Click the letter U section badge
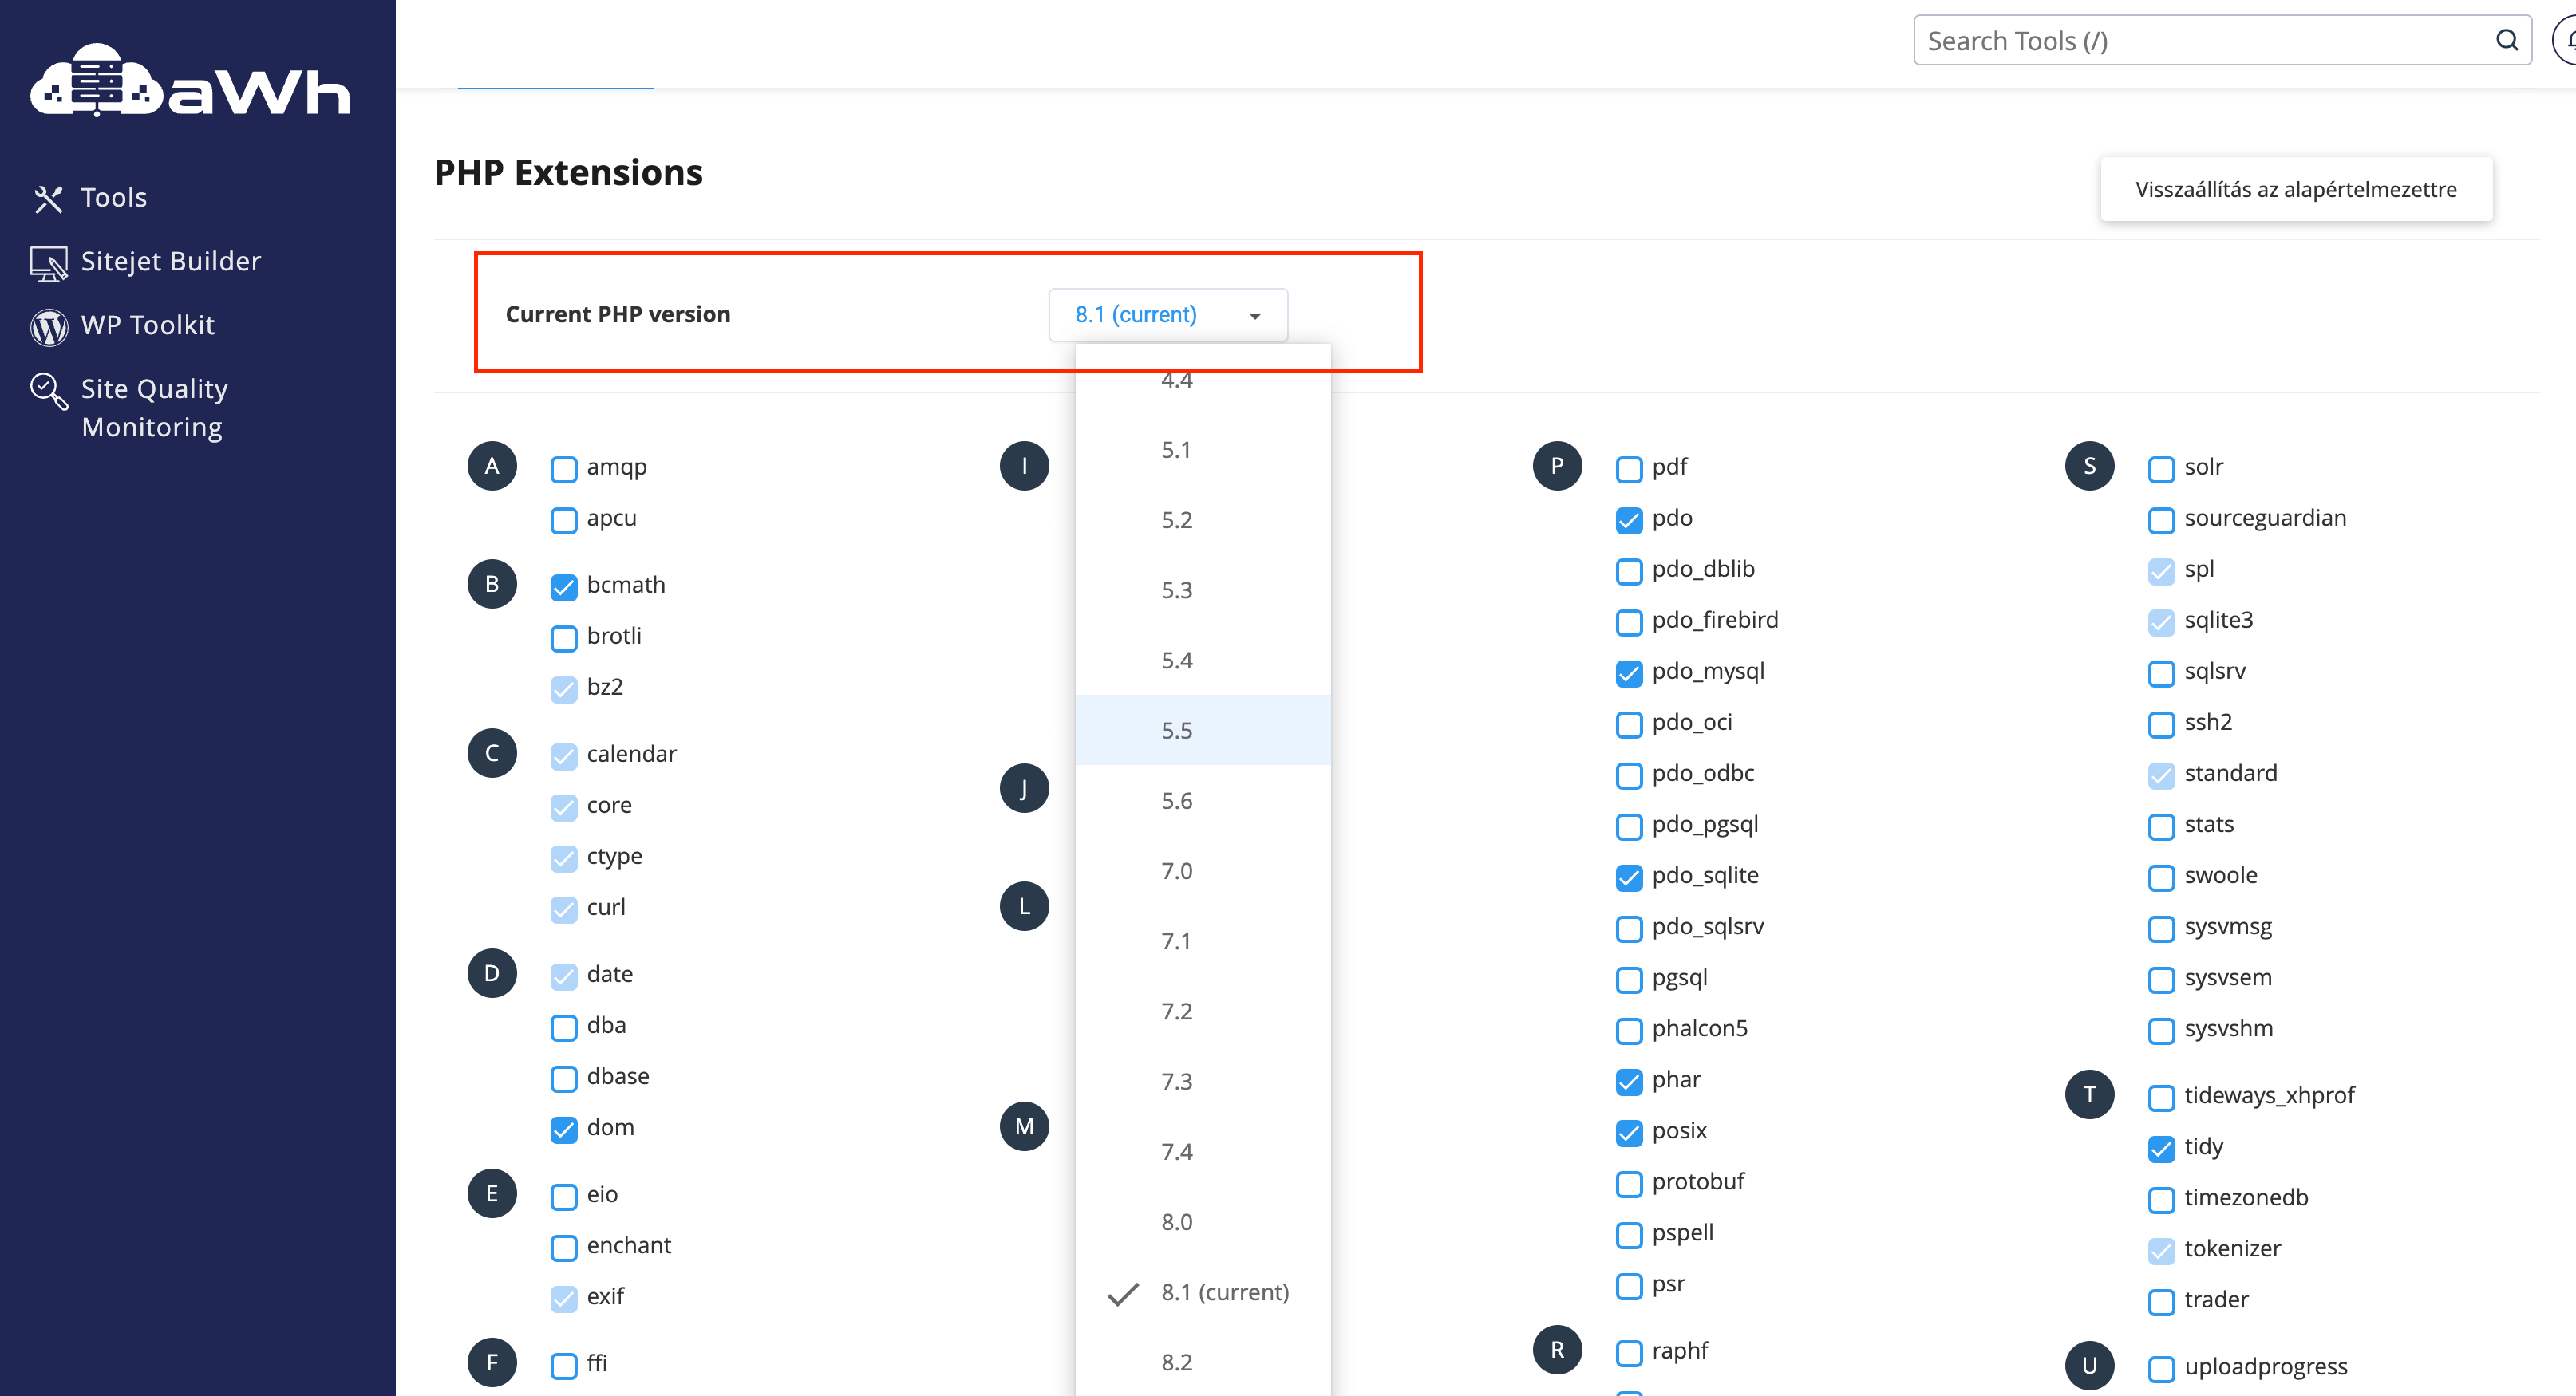Viewport: 2576px width, 1396px height. click(x=2089, y=1365)
